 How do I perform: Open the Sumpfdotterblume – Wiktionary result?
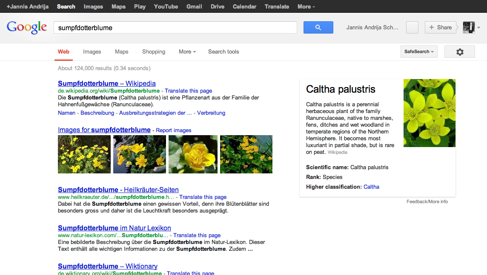107,266
